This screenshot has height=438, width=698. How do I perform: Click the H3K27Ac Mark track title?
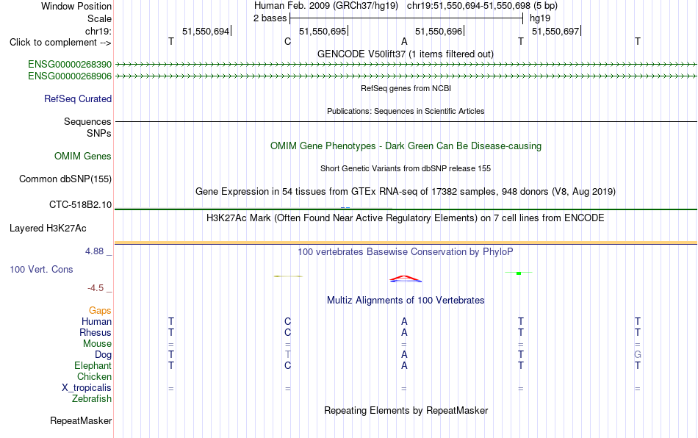pyautogui.click(x=406, y=218)
